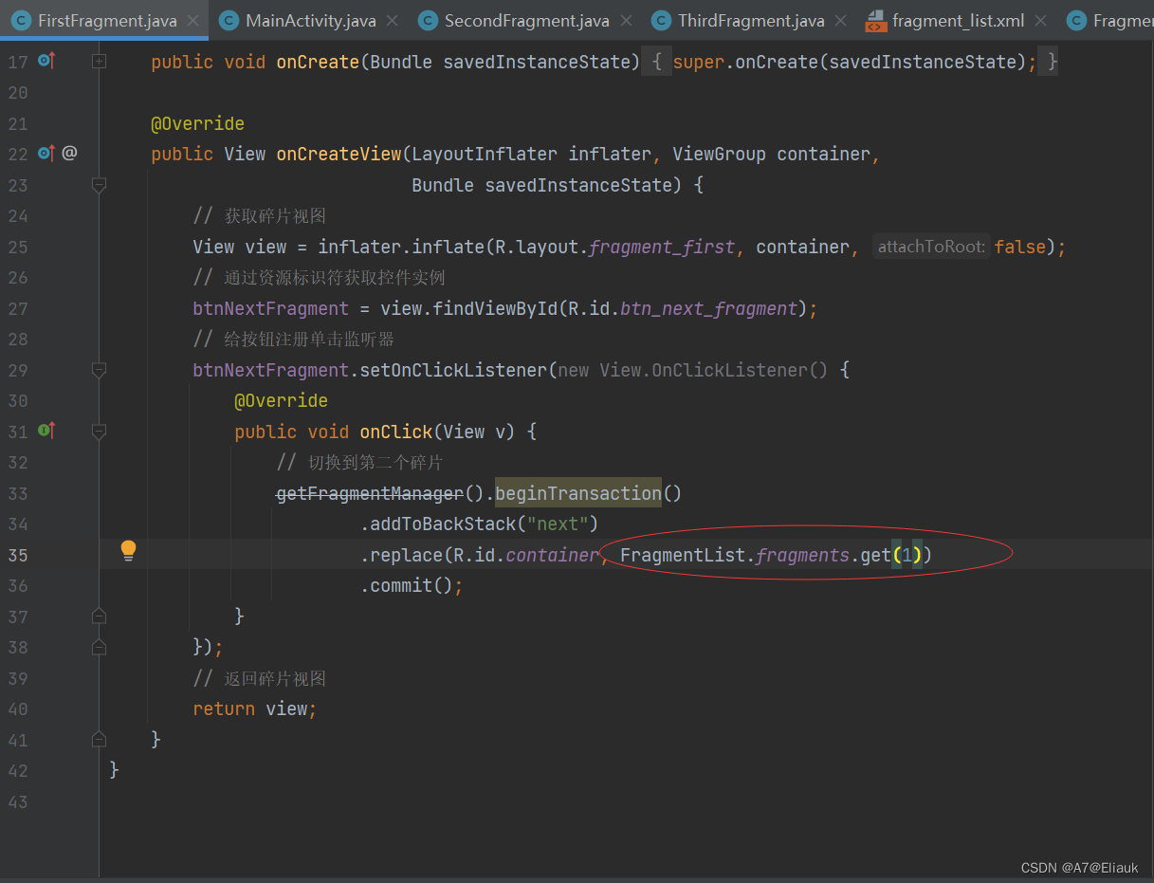Click the fold end marker at line 38
1154x883 pixels.
(99, 647)
